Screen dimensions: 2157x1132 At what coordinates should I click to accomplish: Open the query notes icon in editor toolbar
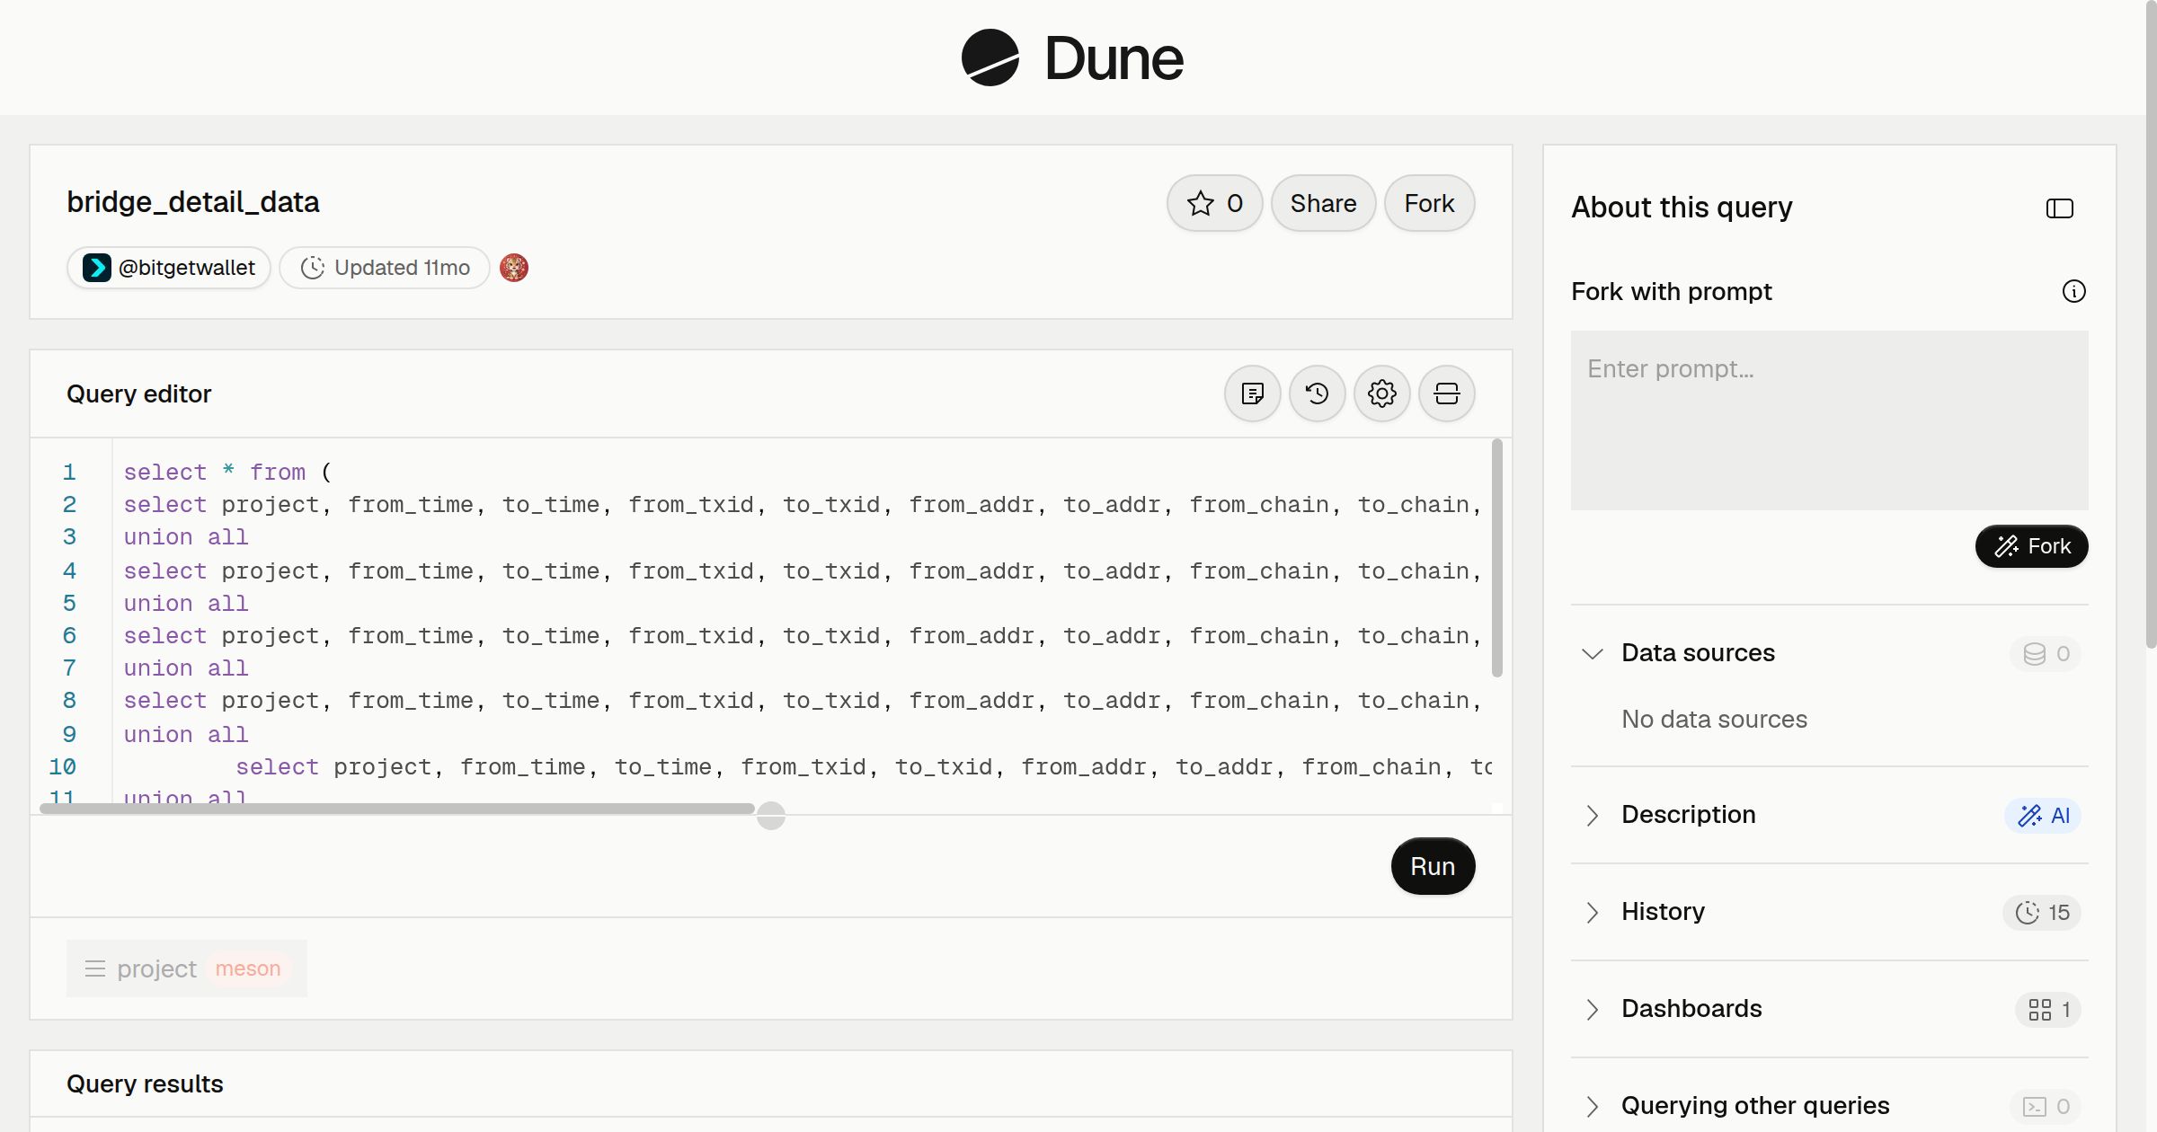click(1252, 394)
